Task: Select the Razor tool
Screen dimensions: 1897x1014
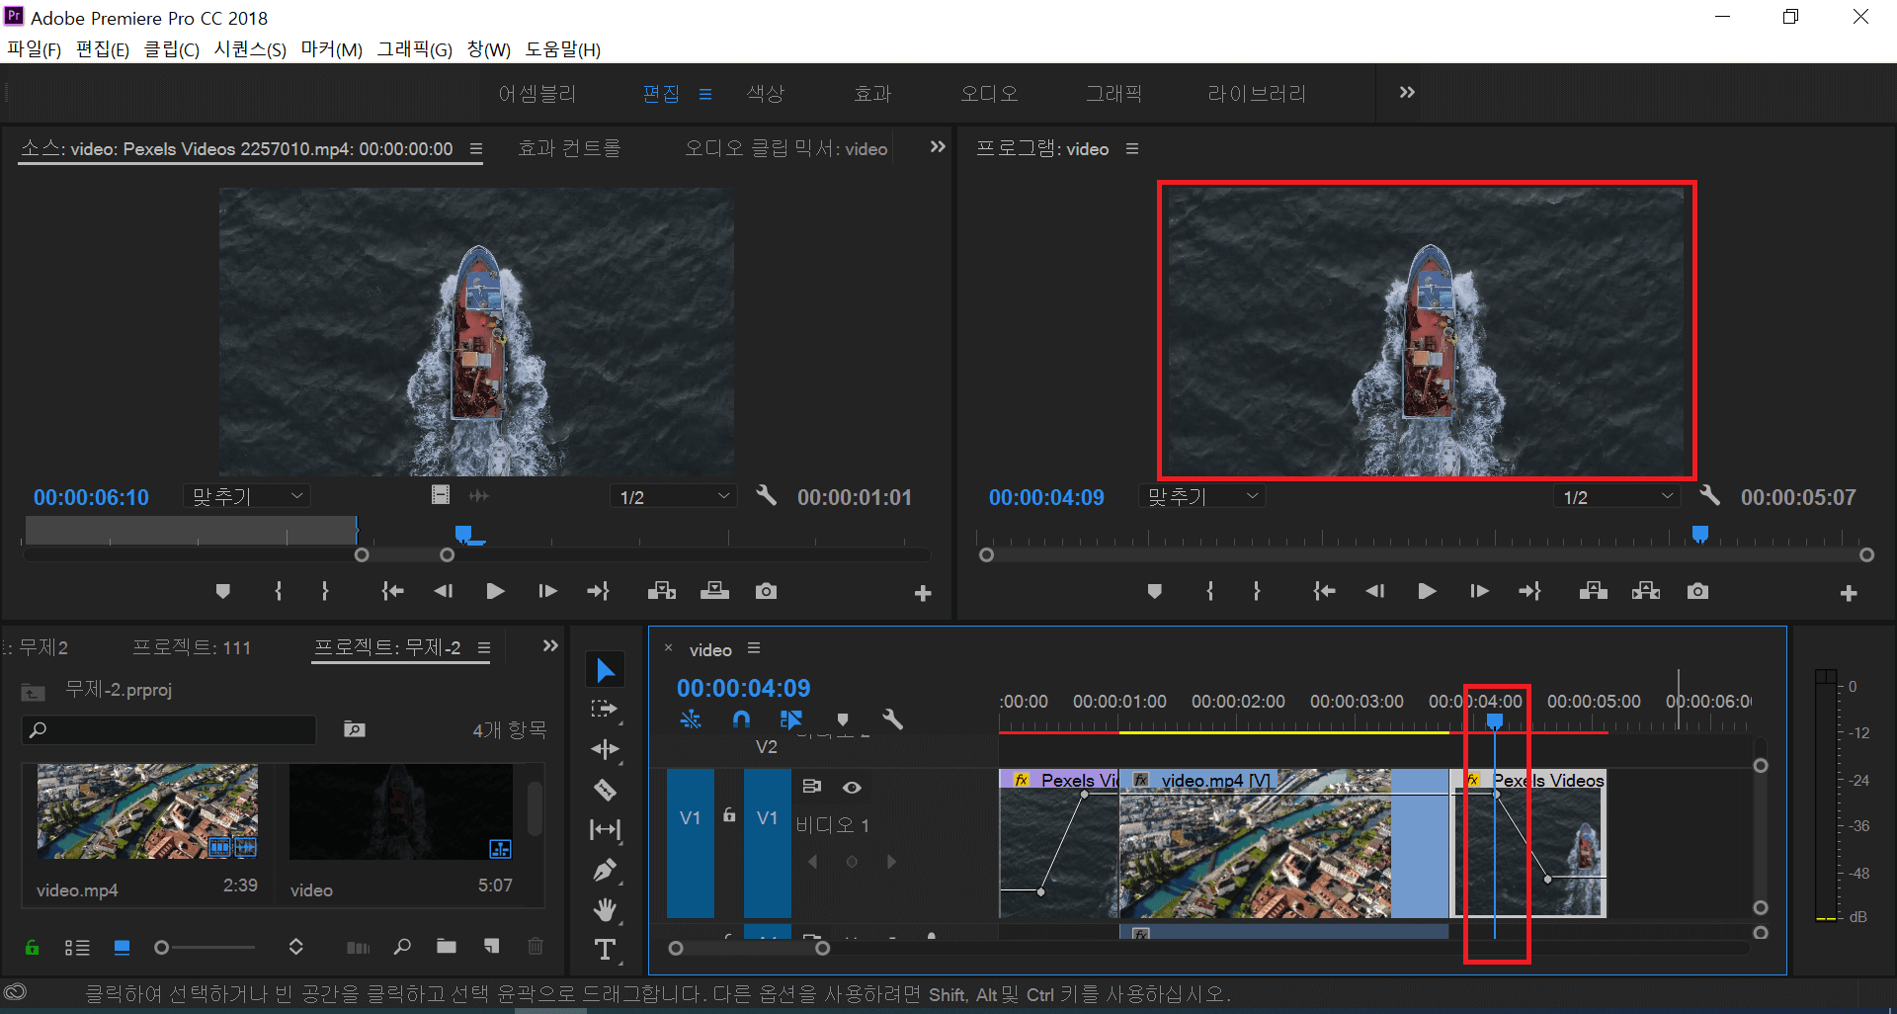Action: pyautogui.click(x=605, y=790)
